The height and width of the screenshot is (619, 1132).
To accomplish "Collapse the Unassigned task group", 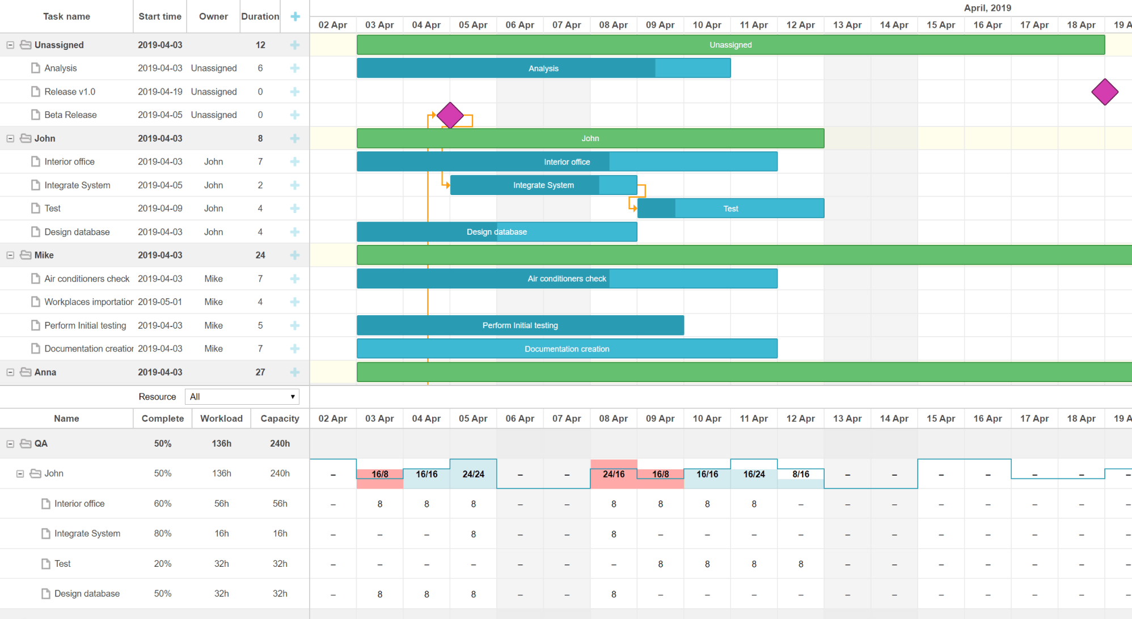I will [10, 45].
